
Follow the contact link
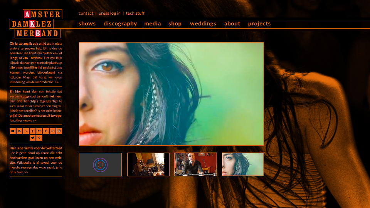86,13
